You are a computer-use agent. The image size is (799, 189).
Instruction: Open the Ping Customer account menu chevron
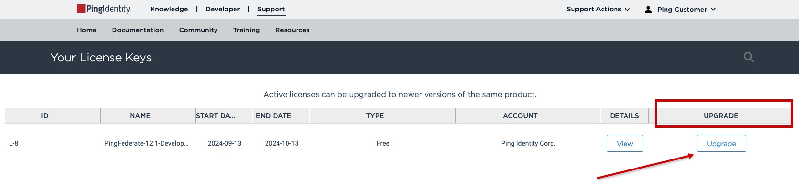pyautogui.click(x=713, y=9)
